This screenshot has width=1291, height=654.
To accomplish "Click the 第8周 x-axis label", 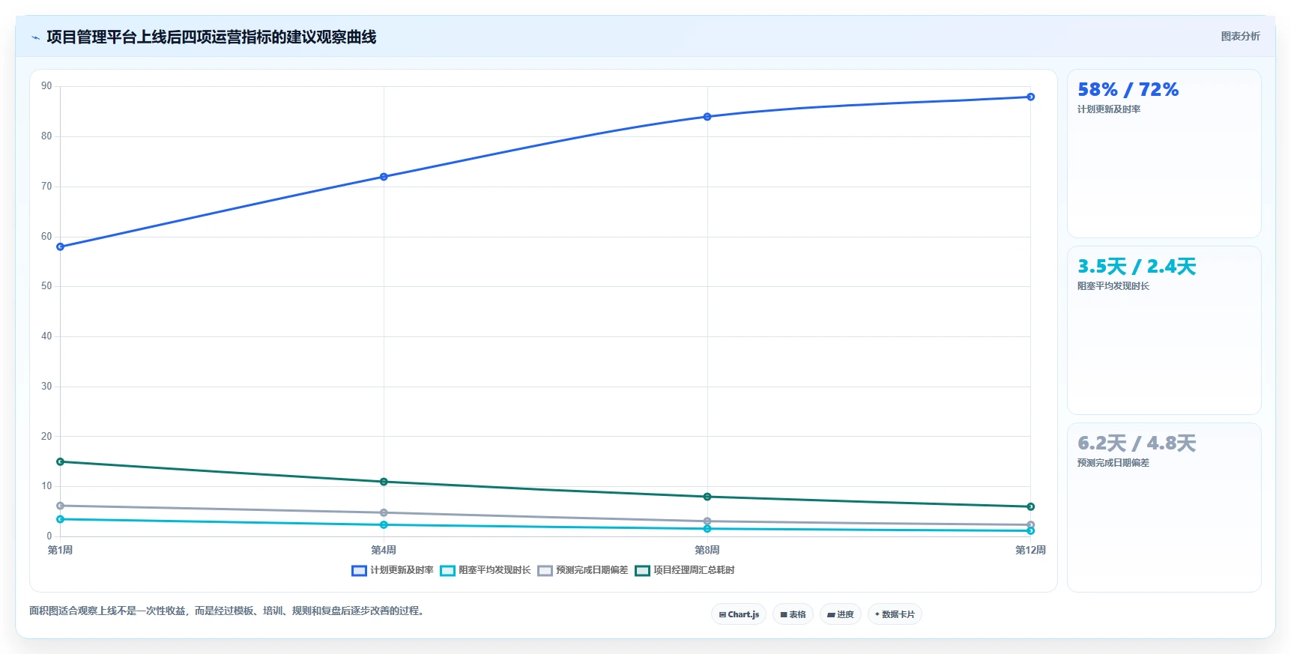I will (707, 550).
